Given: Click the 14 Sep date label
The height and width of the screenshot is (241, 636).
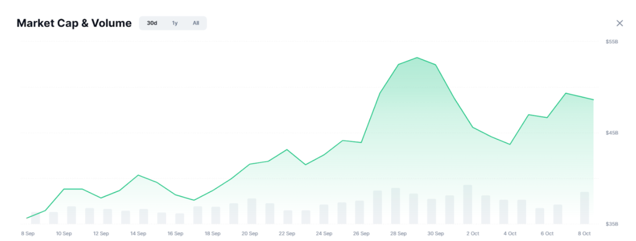Looking at the screenshot, I should 139,234.
